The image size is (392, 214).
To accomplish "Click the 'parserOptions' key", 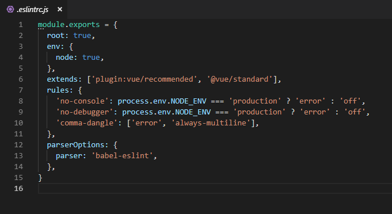I will pos(76,145).
